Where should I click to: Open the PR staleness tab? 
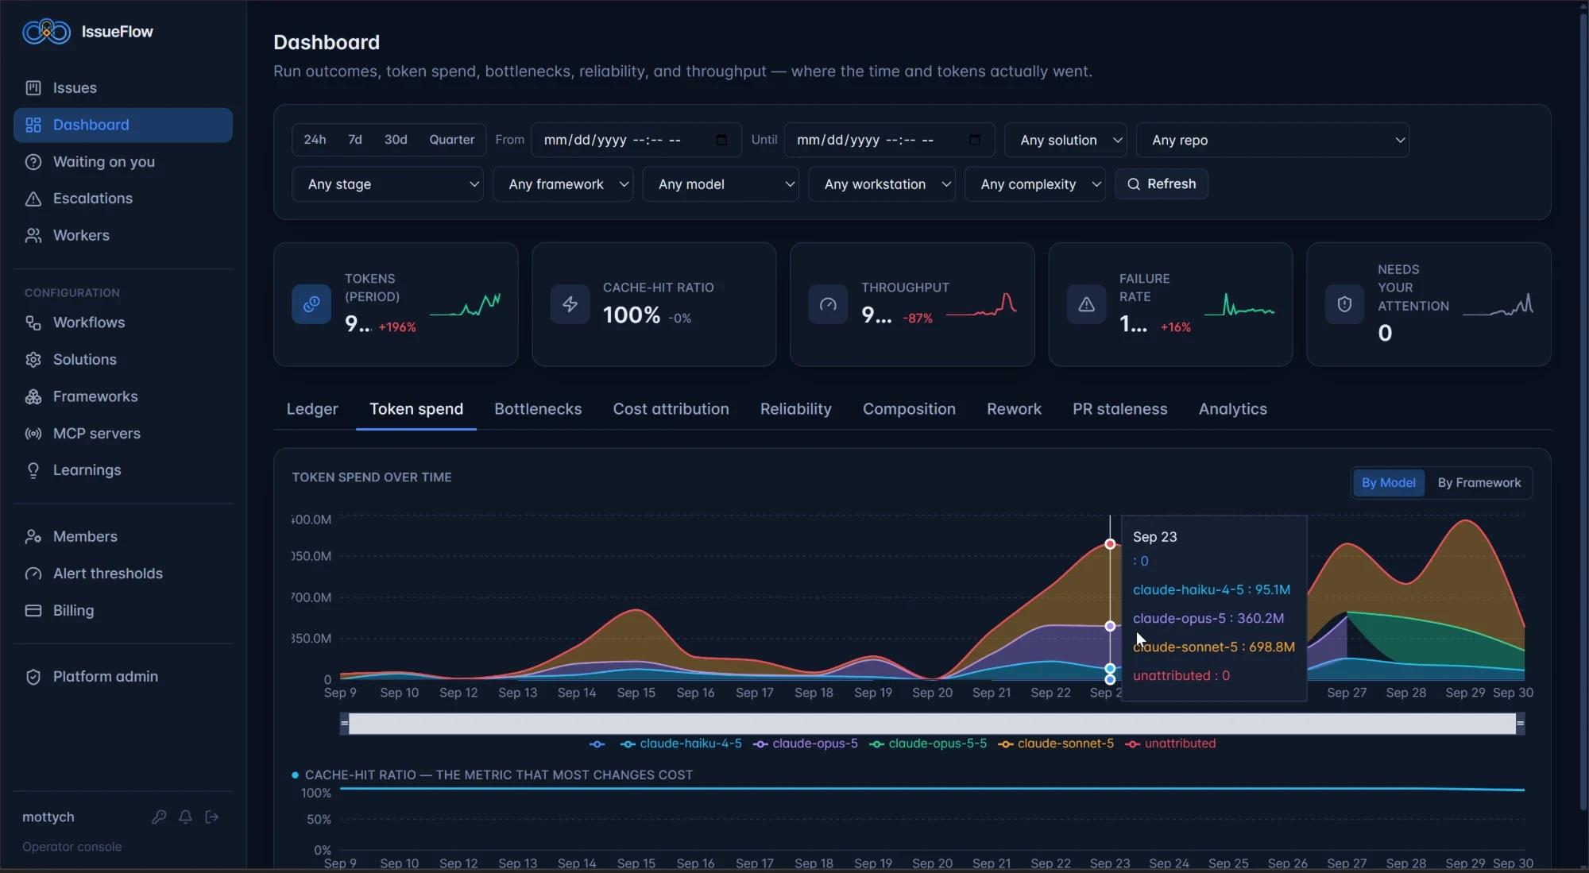click(x=1119, y=409)
